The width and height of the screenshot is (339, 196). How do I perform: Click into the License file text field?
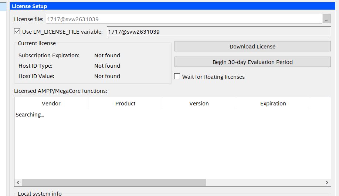pyautogui.click(x=184, y=19)
